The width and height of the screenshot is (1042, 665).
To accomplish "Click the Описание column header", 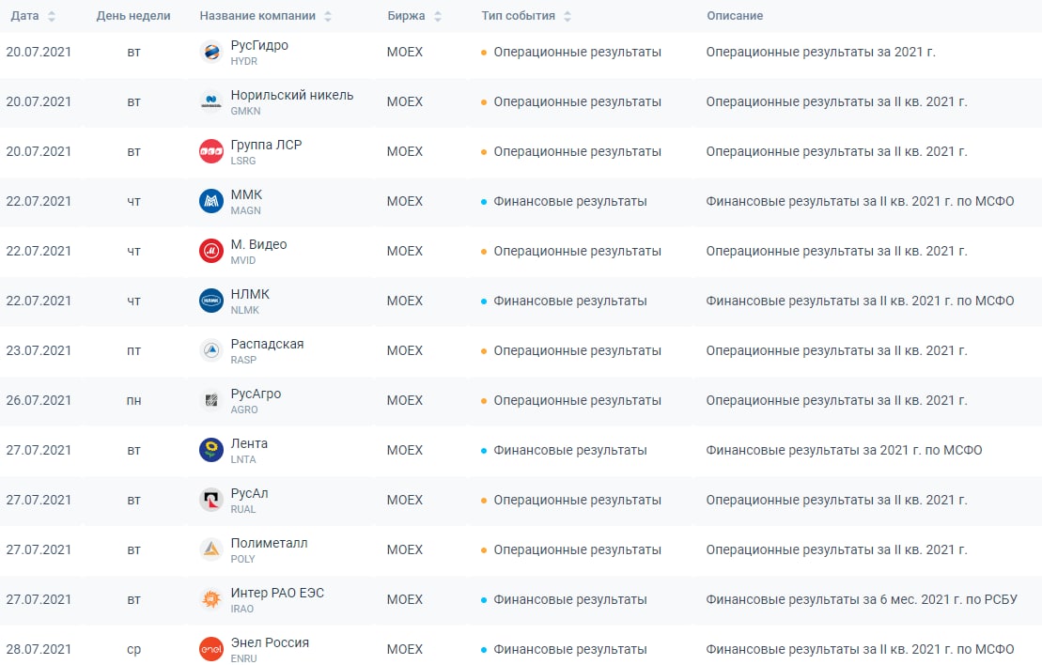I will (734, 16).
